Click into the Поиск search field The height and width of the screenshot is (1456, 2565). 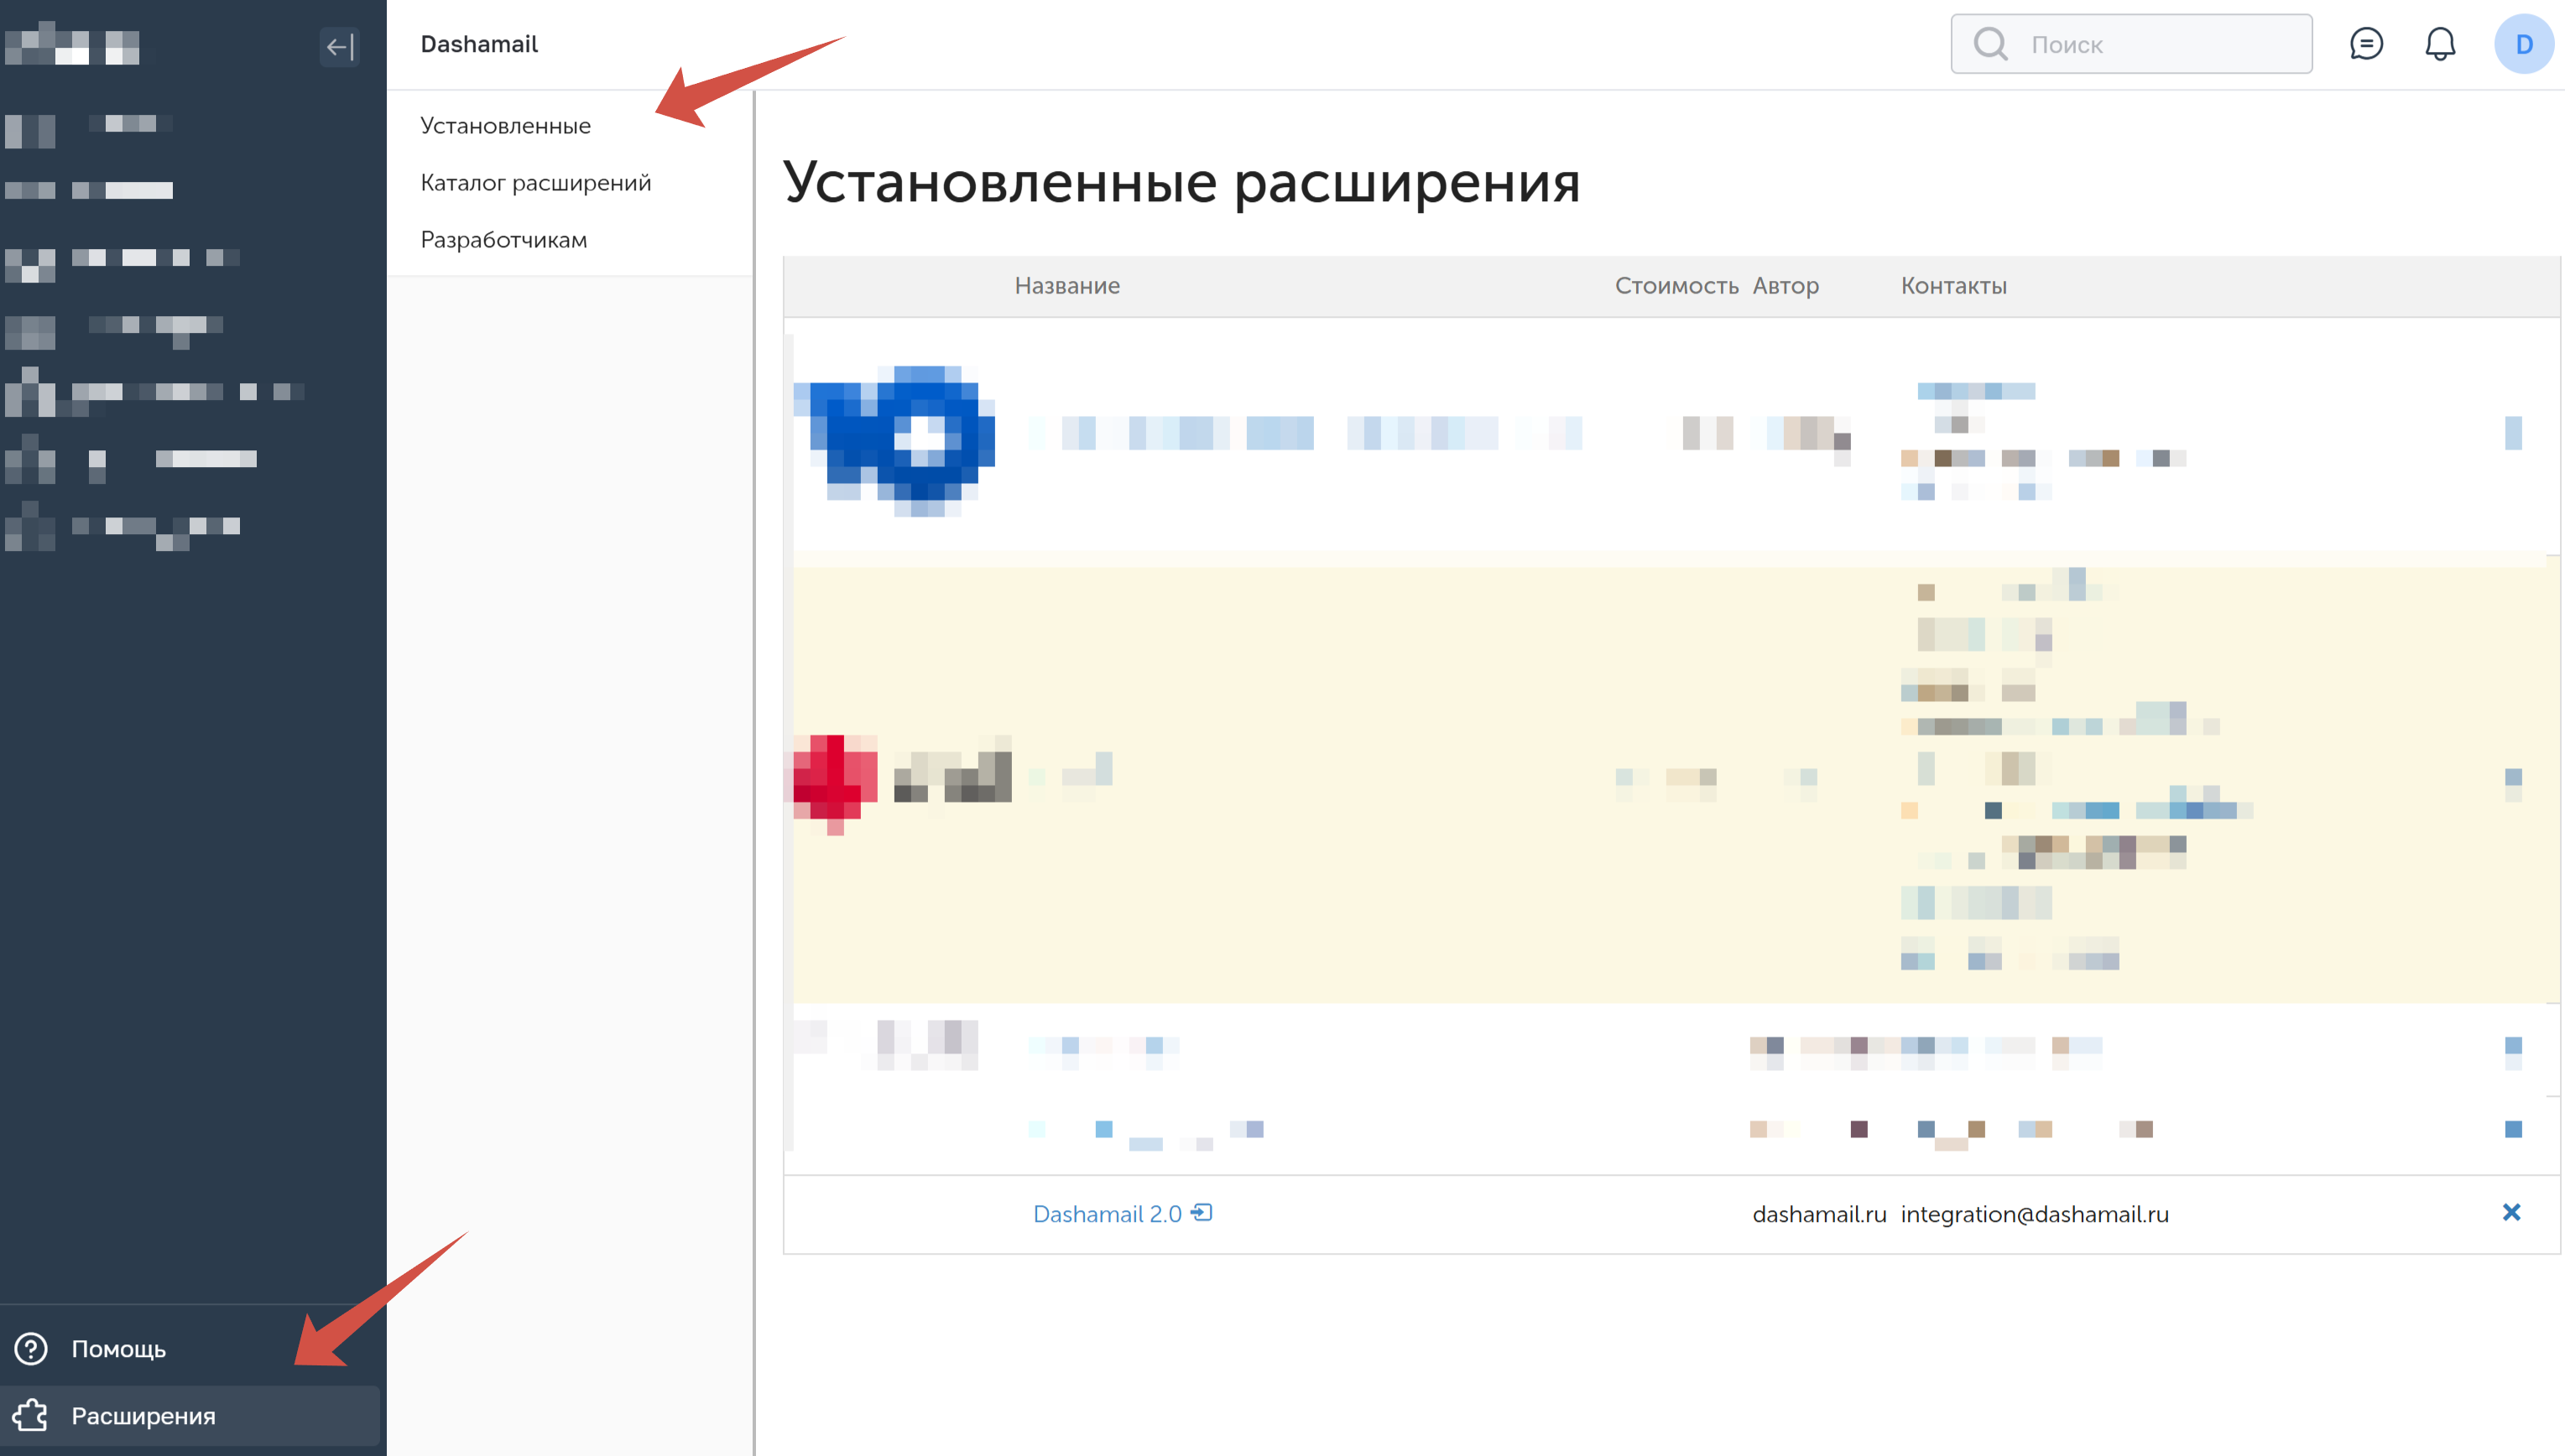2131,44
